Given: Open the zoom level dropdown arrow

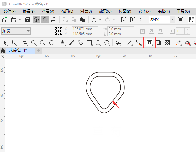Looking at the screenshot, I should pyautogui.click(x=173, y=20).
